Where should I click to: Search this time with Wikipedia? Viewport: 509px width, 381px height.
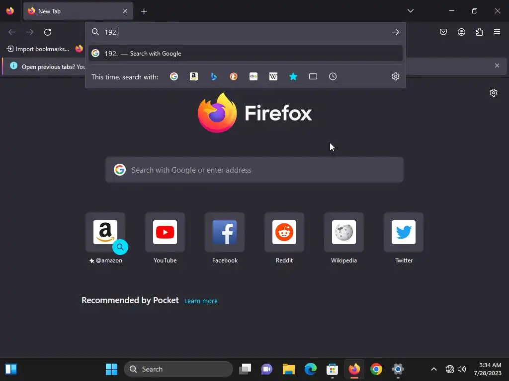[x=273, y=76]
